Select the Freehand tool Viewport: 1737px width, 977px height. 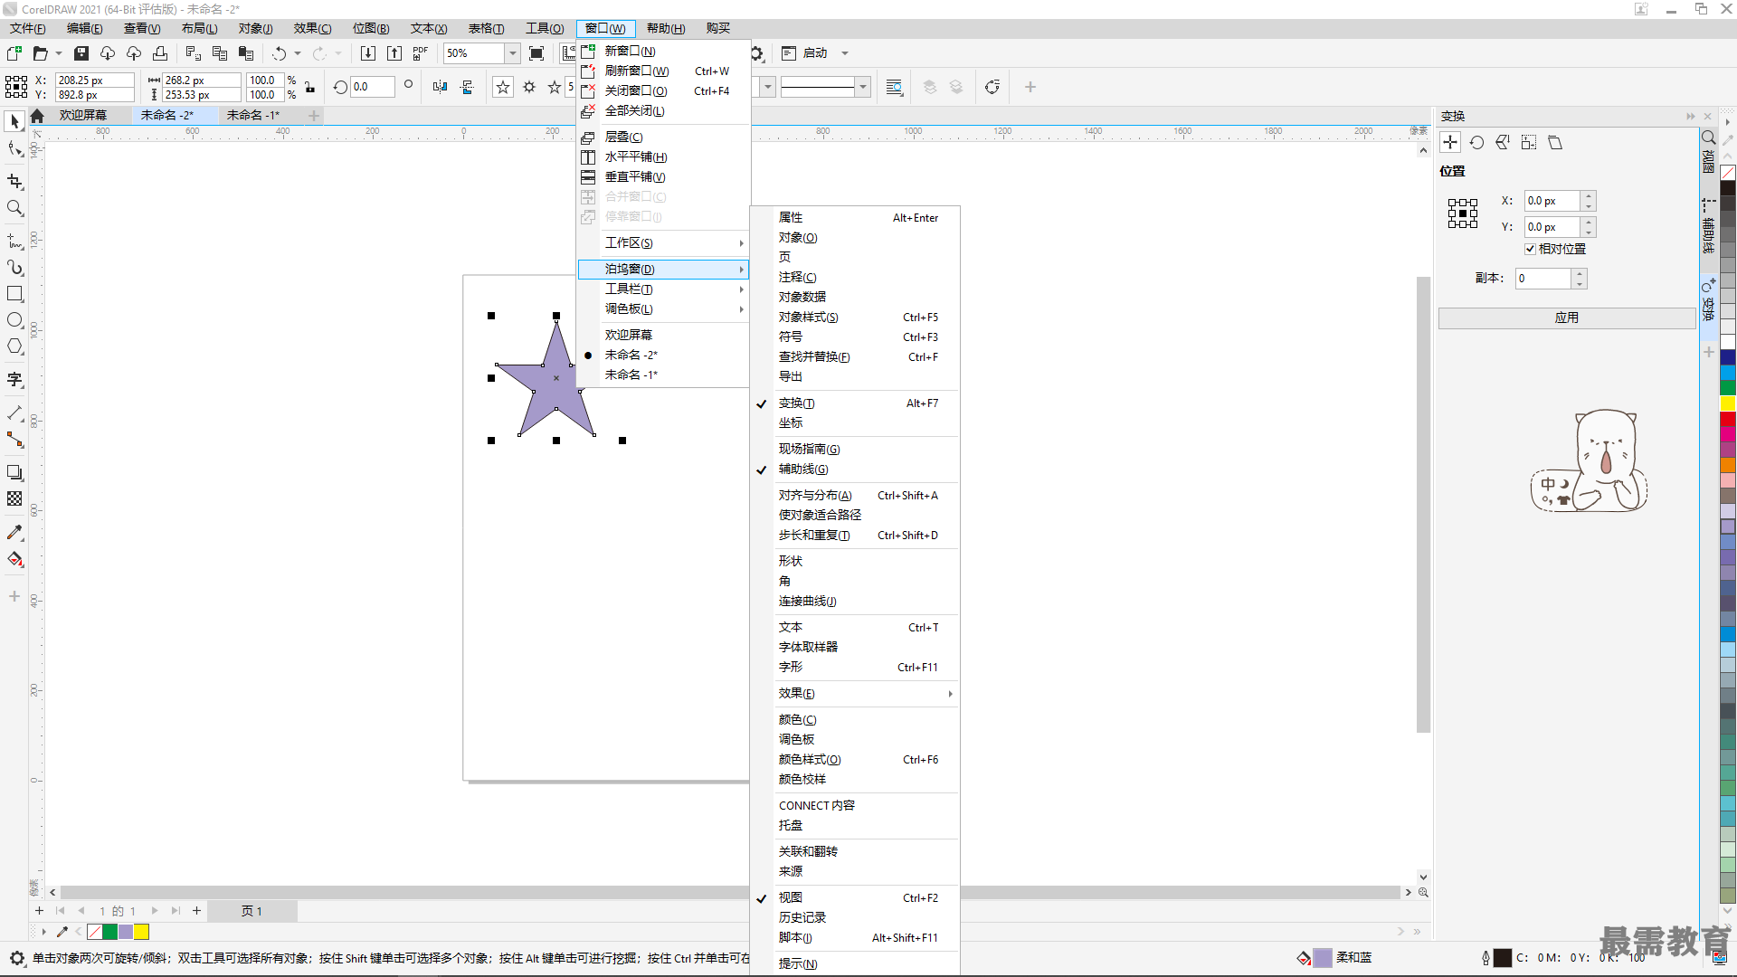(x=14, y=242)
